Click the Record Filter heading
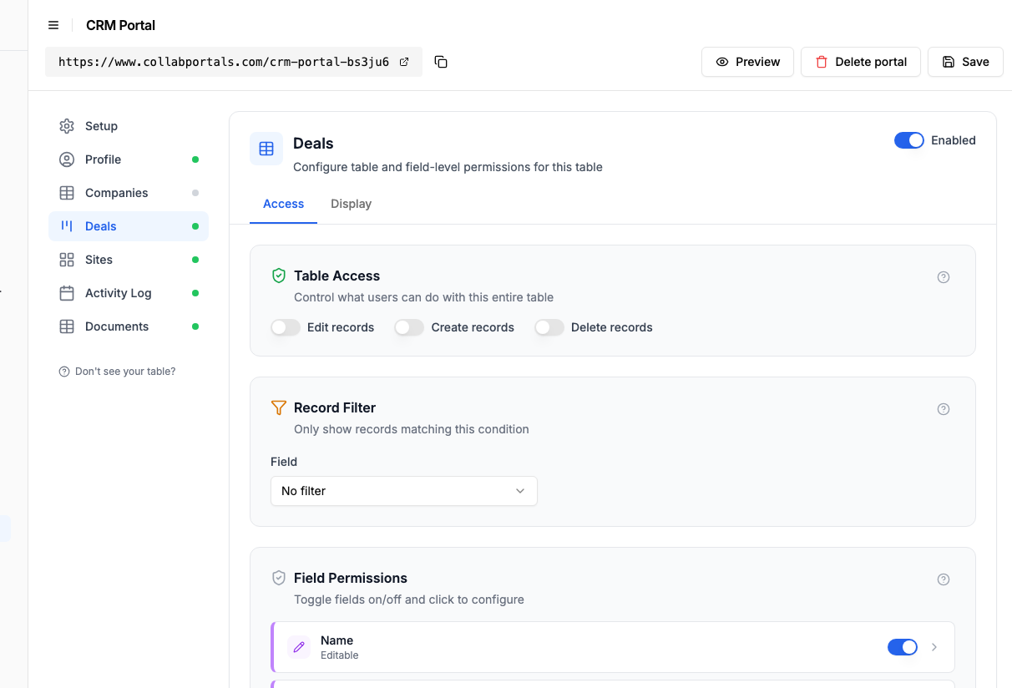 point(335,407)
